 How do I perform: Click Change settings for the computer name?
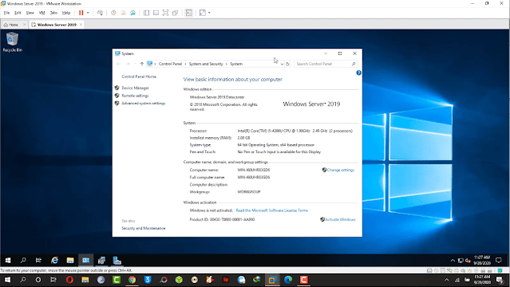click(341, 170)
